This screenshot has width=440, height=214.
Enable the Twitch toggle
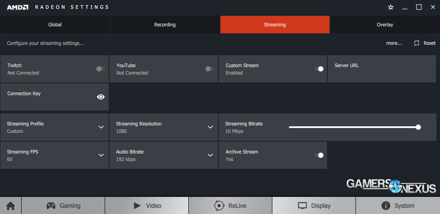point(100,69)
